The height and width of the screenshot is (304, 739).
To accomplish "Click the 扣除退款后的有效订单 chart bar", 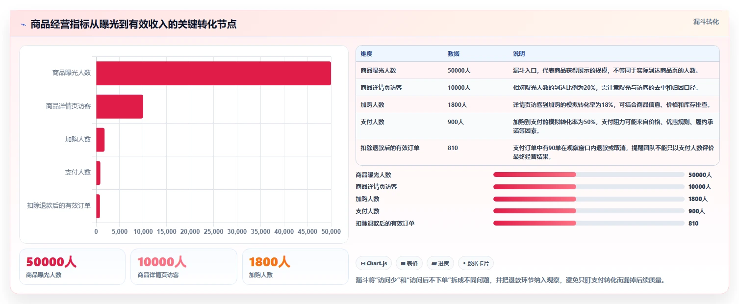I will (98, 206).
